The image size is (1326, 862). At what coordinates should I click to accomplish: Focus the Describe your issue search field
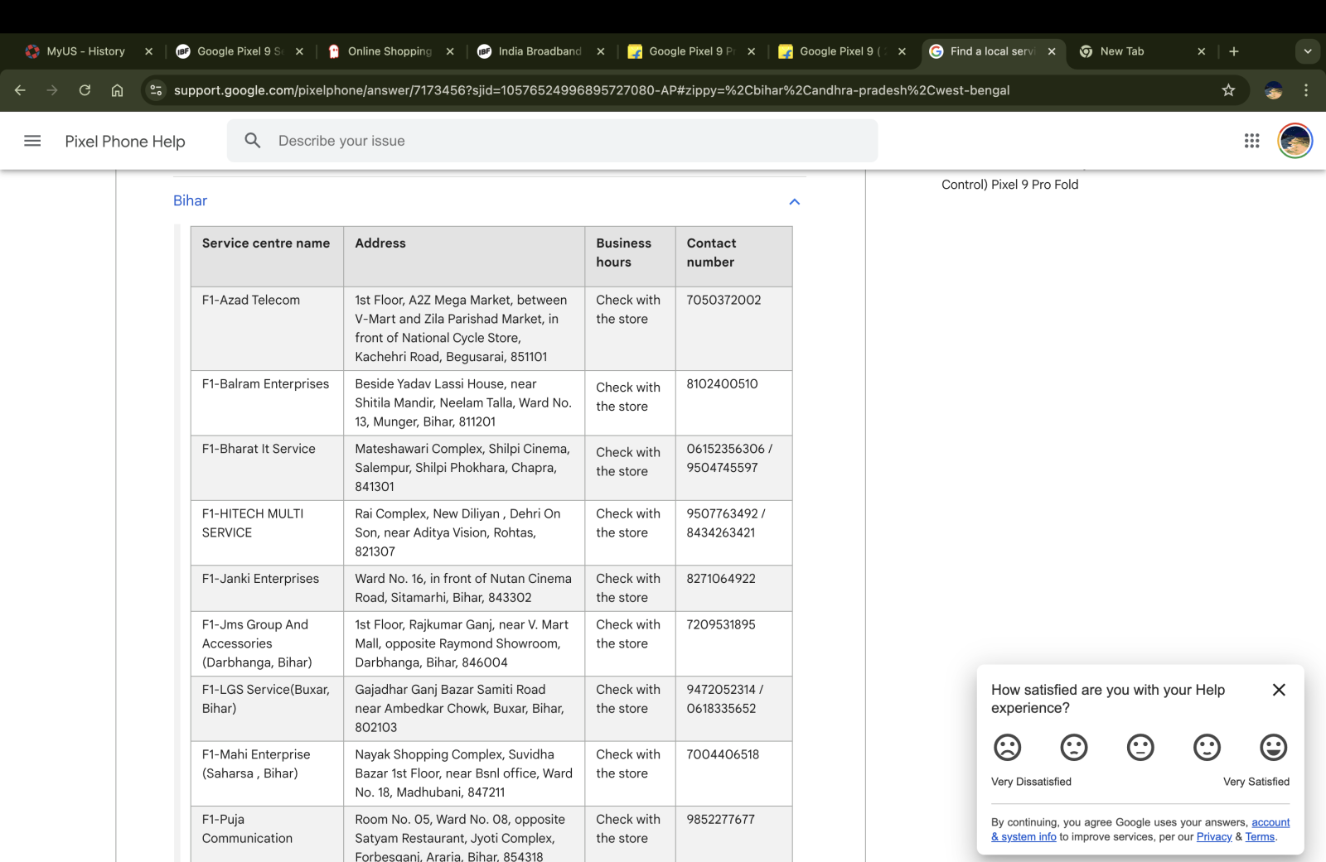pos(553,141)
